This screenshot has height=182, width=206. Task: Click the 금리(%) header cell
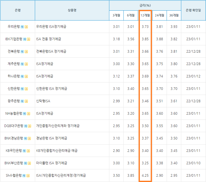pyautogui.click(x=145, y=5)
